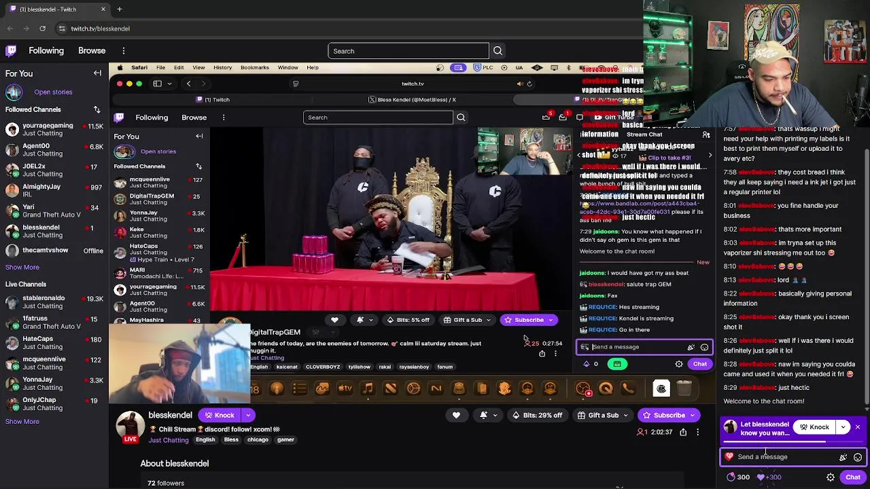Open channel points balance showing 300
This screenshot has width=870, height=489.
(738, 477)
